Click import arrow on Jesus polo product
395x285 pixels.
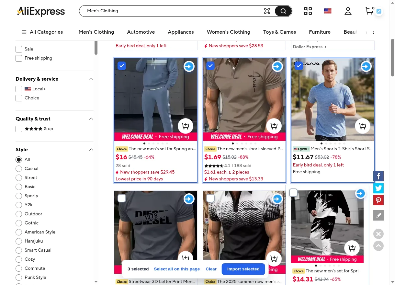pos(277,66)
